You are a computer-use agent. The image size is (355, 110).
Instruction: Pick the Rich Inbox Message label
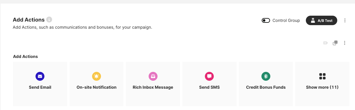click(x=153, y=87)
